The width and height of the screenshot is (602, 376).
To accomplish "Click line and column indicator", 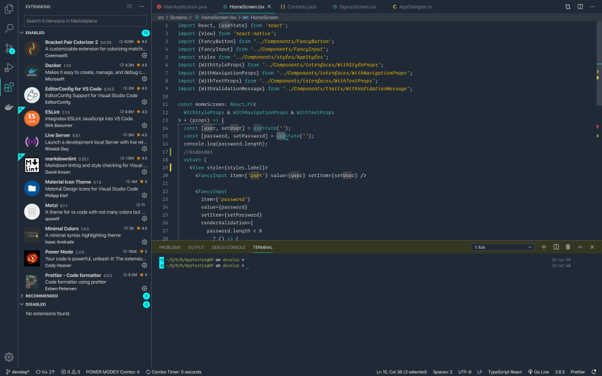I will (402, 372).
